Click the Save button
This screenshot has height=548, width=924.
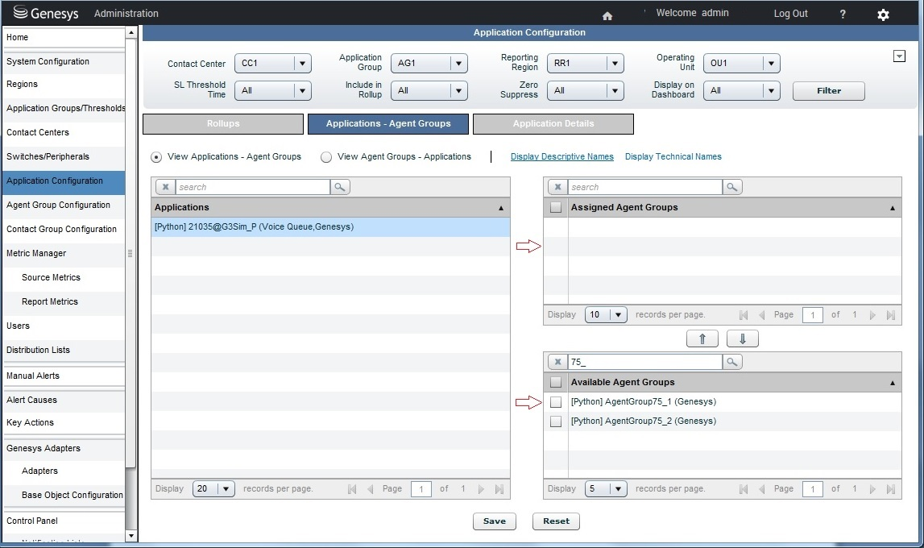click(x=495, y=521)
